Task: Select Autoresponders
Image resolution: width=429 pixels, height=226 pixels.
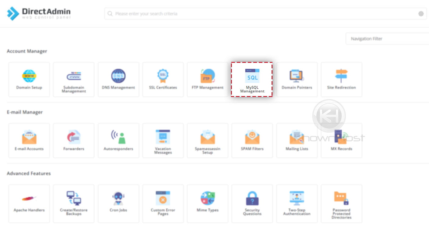Action: click(118, 140)
